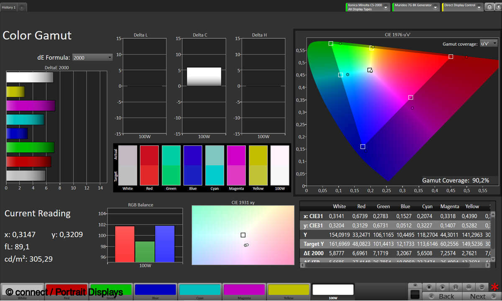Click the Green actual/target comparison patch
The width and height of the screenshot is (502, 301).
pos(171,165)
